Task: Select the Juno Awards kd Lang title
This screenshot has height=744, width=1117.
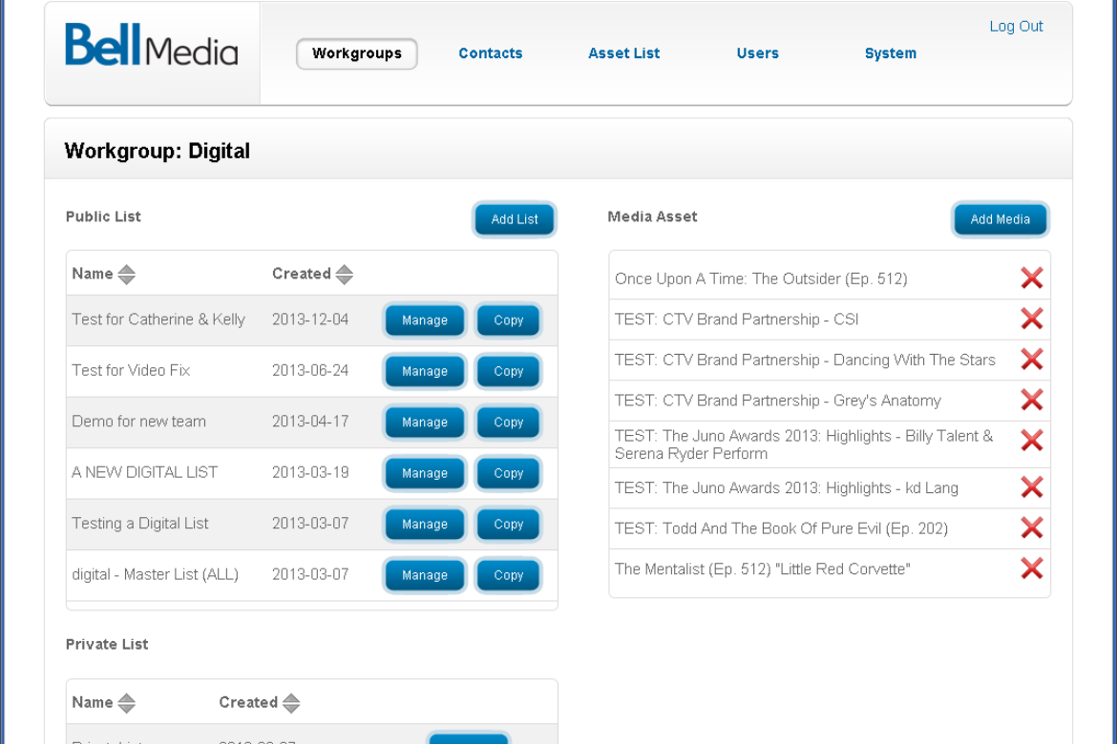Action: pyautogui.click(x=787, y=488)
